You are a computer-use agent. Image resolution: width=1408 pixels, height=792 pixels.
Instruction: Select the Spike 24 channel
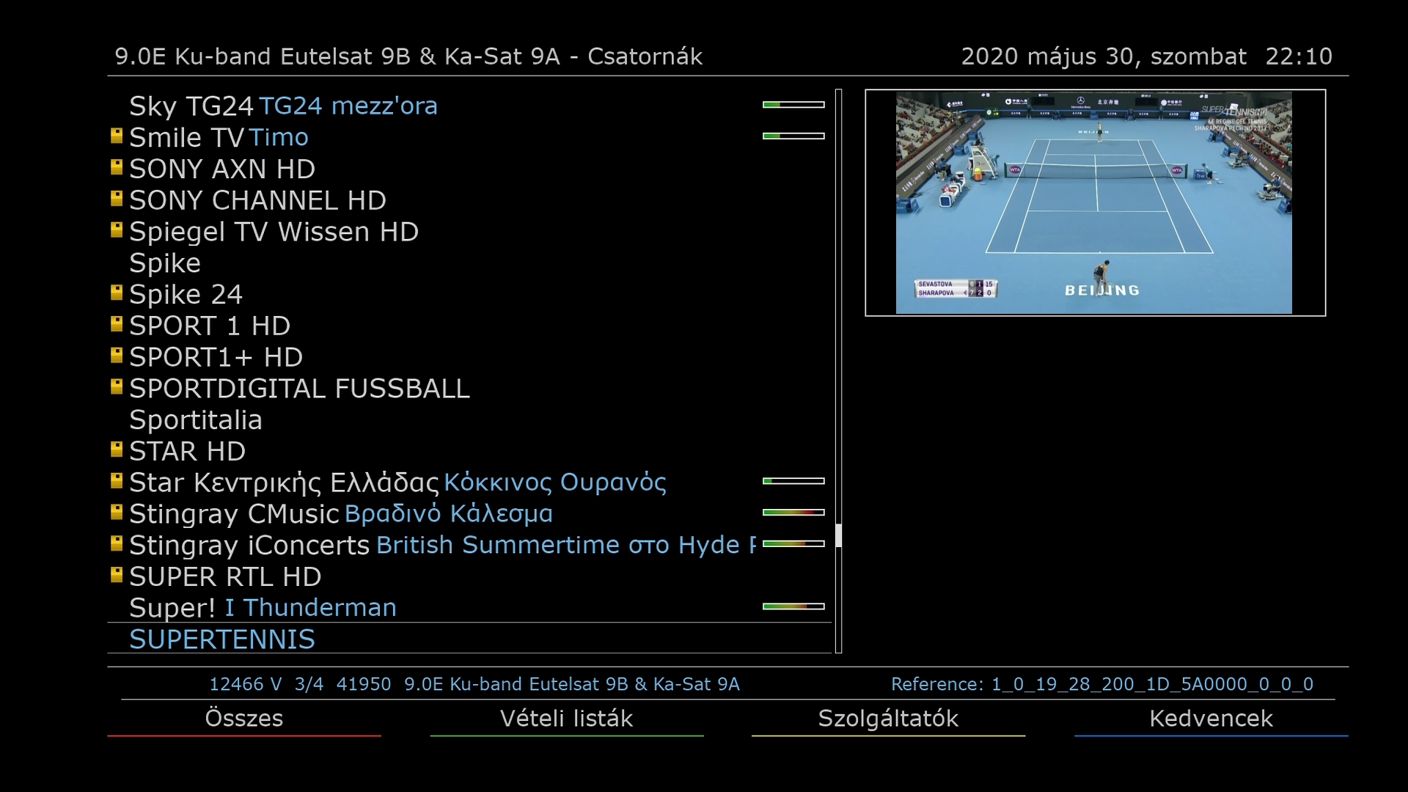click(469, 294)
